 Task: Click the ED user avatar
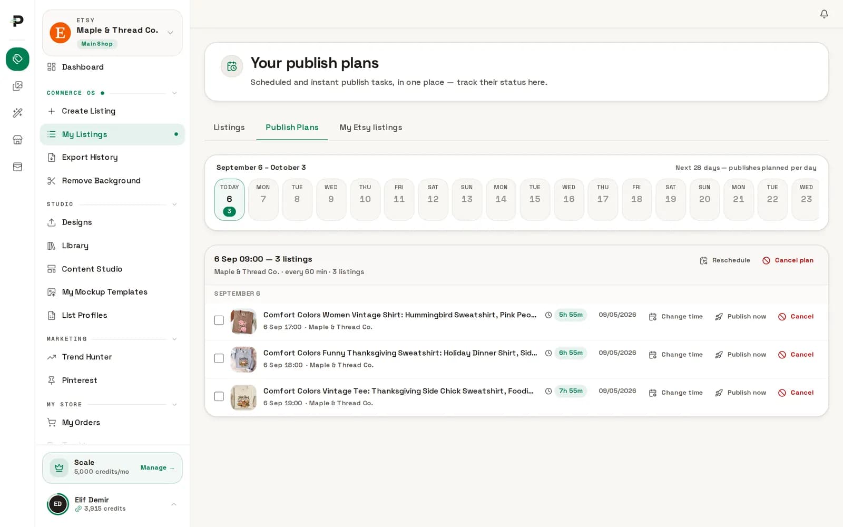point(58,504)
